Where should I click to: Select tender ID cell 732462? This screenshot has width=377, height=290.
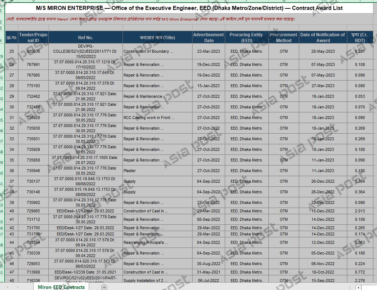[x=33, y=96]
